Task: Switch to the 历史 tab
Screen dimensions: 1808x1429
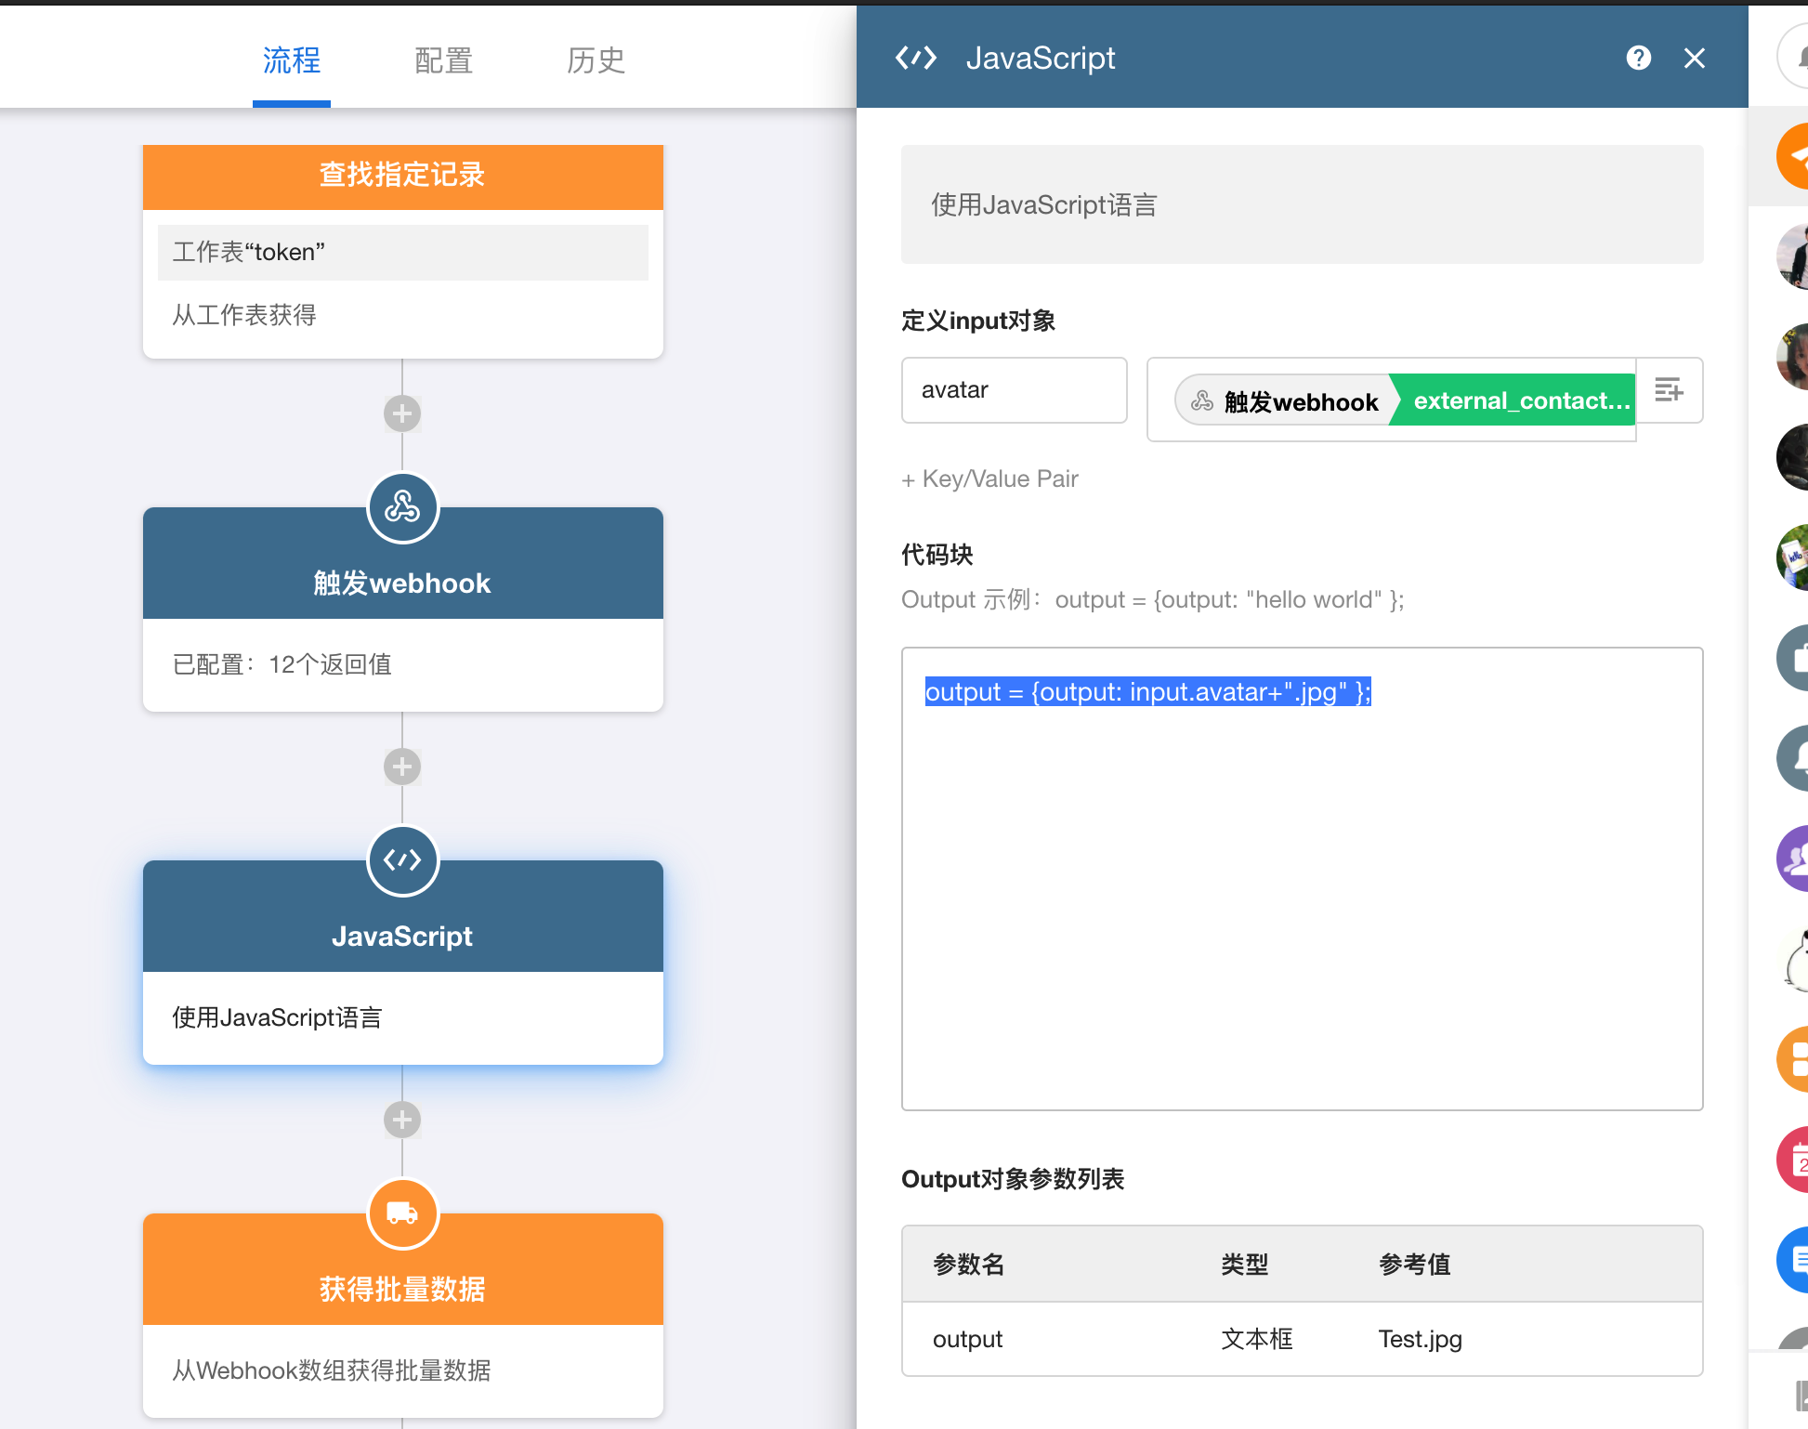Action: click(596, 61)
